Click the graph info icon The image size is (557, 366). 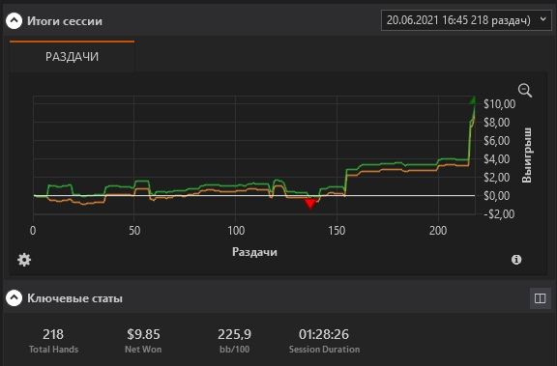516,260
